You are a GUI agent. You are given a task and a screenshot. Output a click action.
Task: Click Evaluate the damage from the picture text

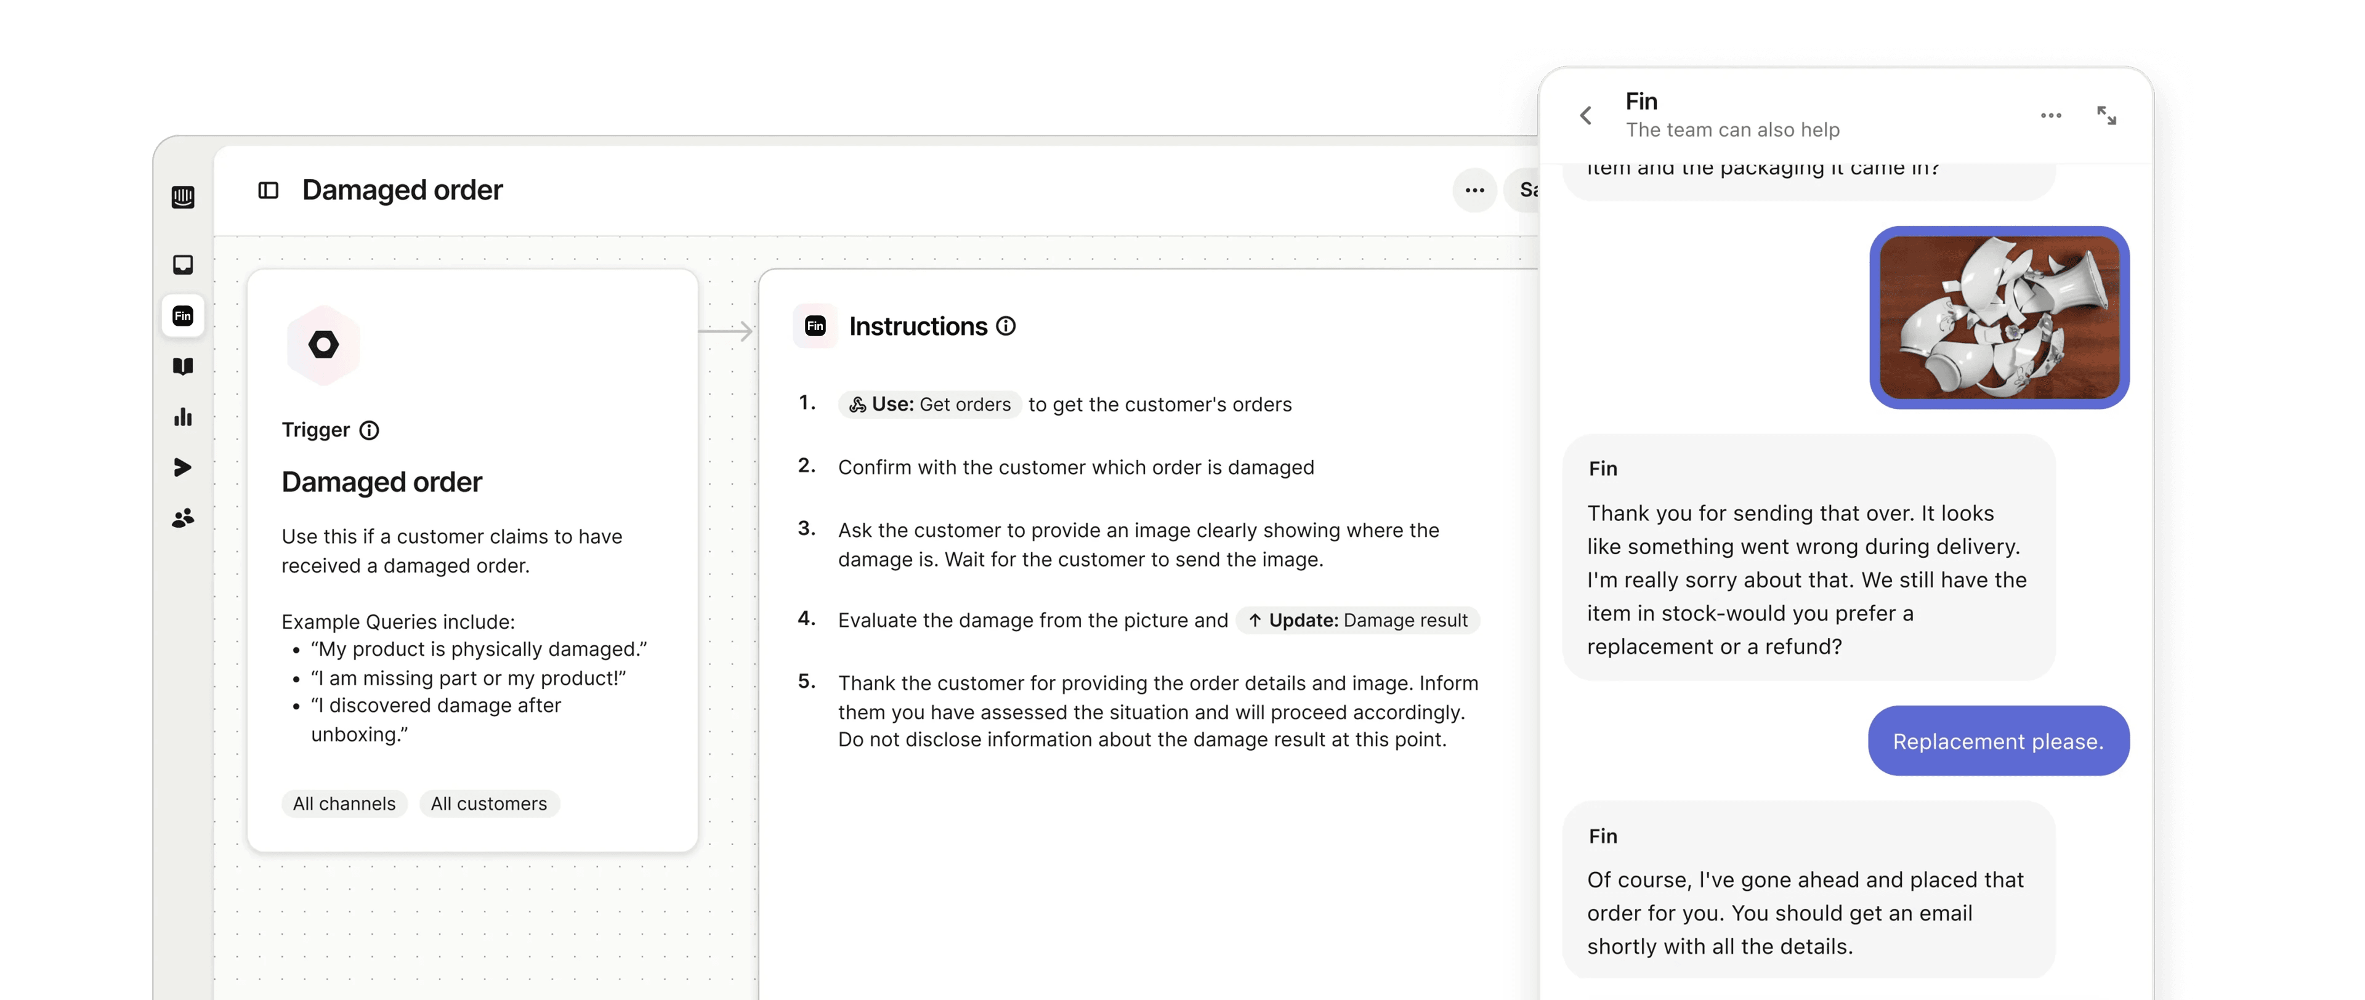(1033, 621)
